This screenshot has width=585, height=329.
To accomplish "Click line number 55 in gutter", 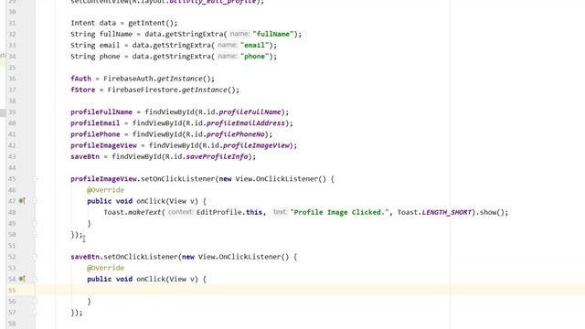I will [x=12, y=291].
